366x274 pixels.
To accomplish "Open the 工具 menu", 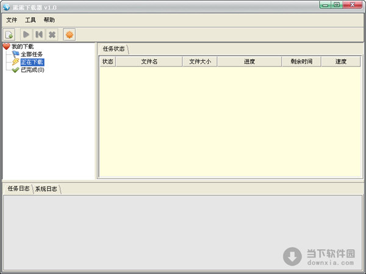I will pyautogui.click(x=30, y=20).
